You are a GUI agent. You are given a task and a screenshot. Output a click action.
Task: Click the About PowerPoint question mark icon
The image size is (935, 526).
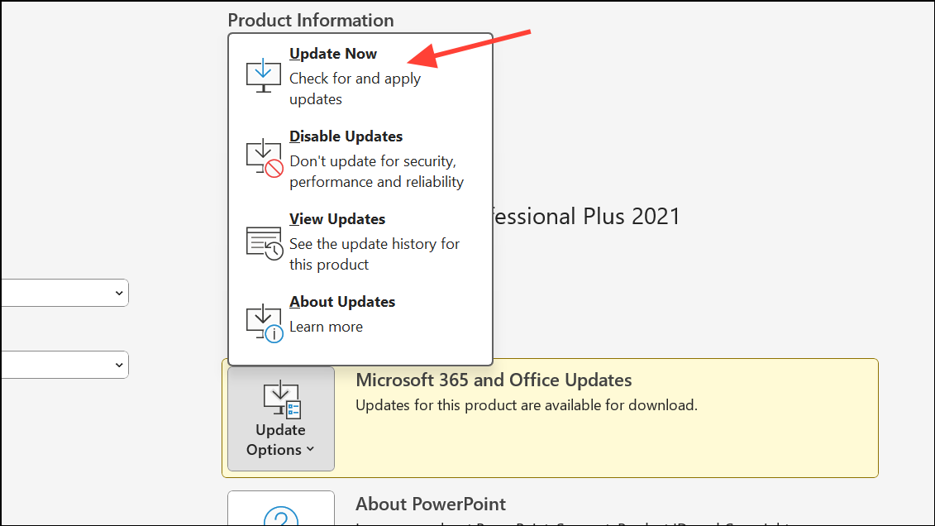[281, 517]
